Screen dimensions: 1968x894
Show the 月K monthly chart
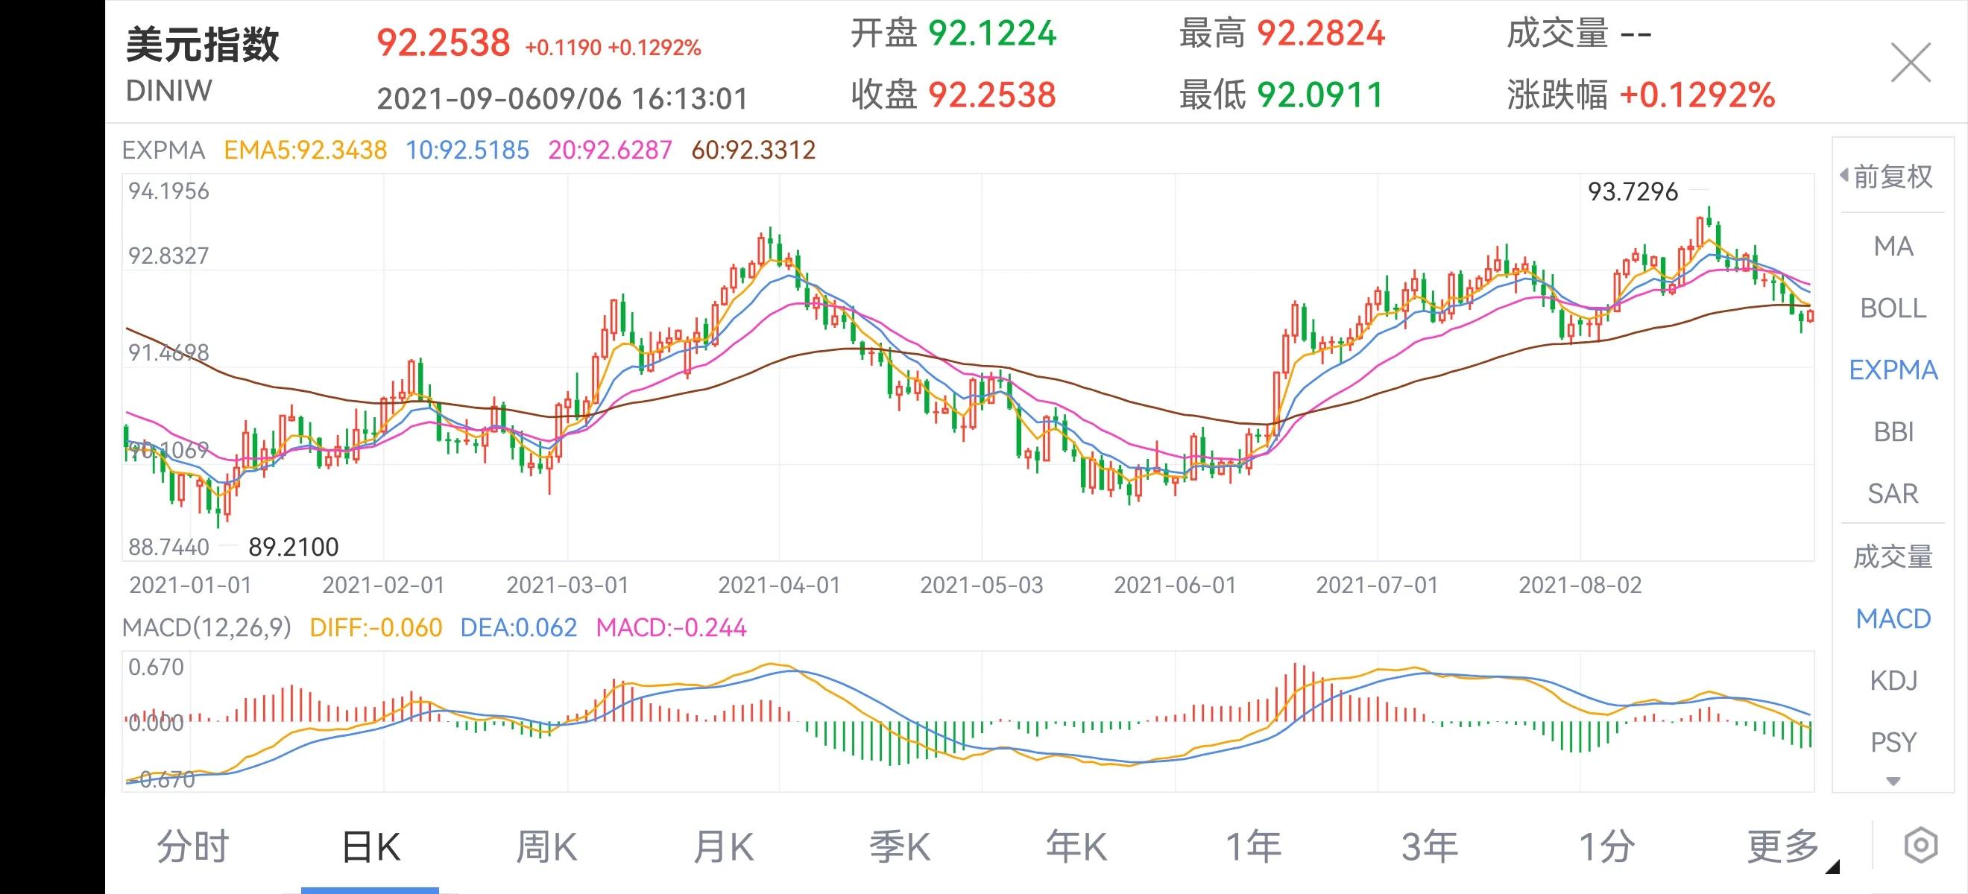click(723, 846)
